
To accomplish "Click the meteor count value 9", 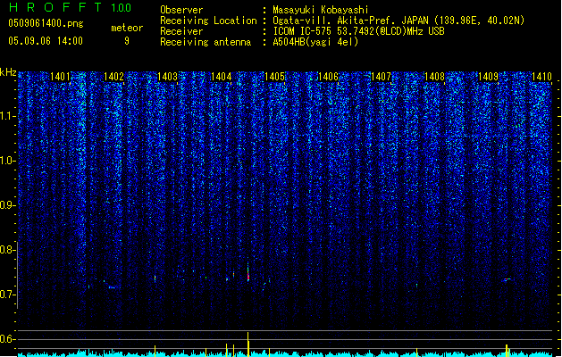I will (x=127, y=41).
